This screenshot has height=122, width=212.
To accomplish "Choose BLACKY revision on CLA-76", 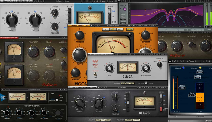I will (x=136, y=120).
